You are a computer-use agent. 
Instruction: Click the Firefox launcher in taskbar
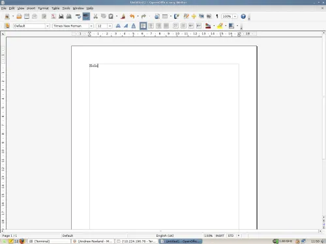22,241
